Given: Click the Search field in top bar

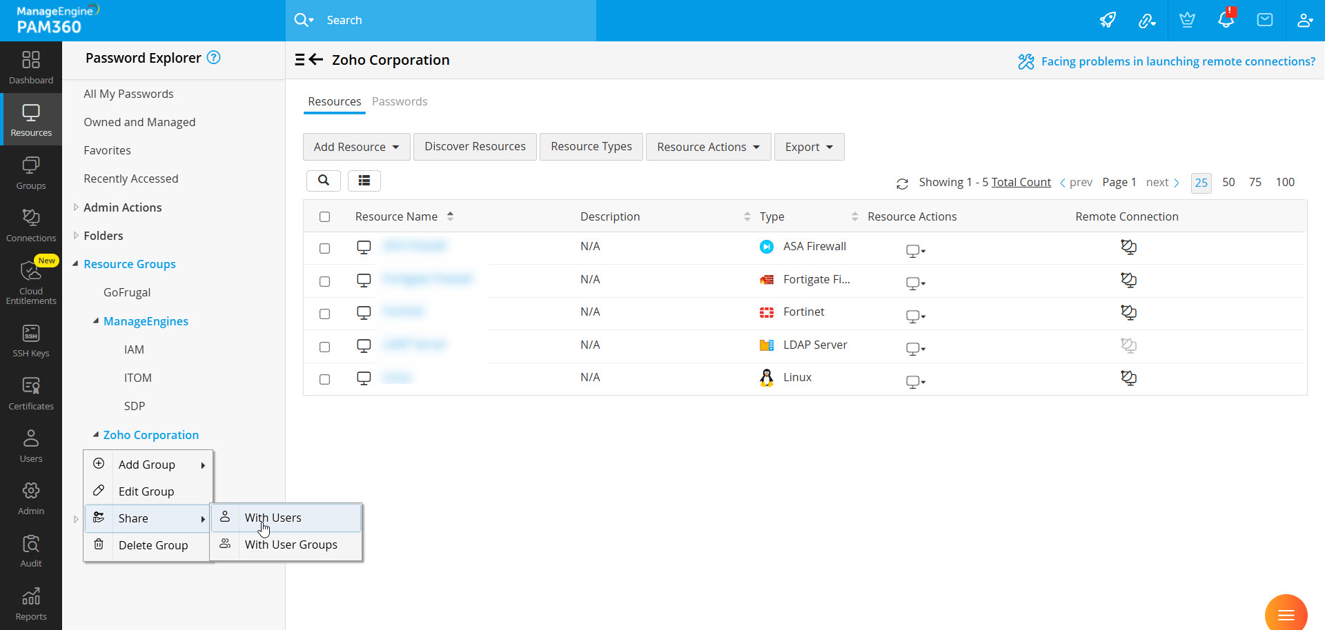Looking at the screenshot, I should tap(441, 20).
